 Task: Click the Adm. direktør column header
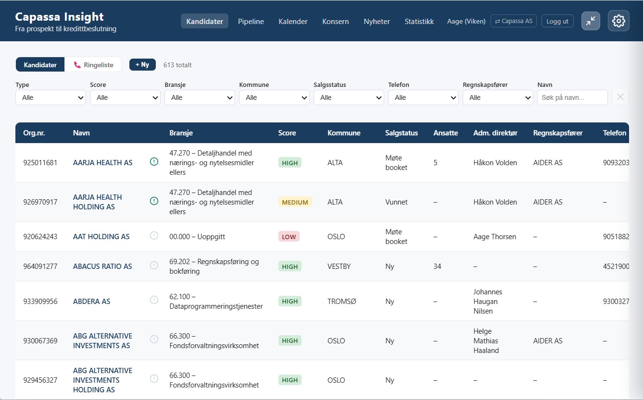(495, 133)
